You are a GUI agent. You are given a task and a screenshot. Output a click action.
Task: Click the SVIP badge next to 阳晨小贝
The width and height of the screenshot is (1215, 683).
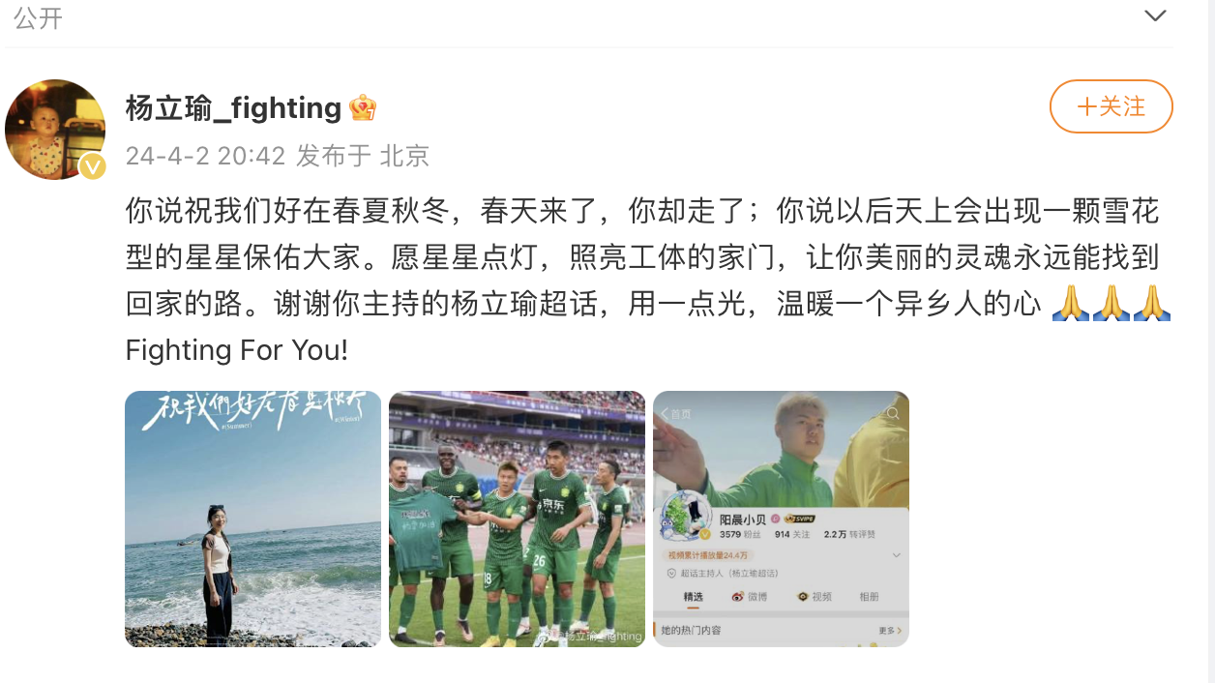[801, 520]
